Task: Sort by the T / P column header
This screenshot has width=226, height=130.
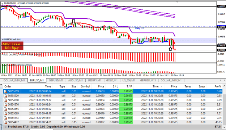Action: [129, 86]
